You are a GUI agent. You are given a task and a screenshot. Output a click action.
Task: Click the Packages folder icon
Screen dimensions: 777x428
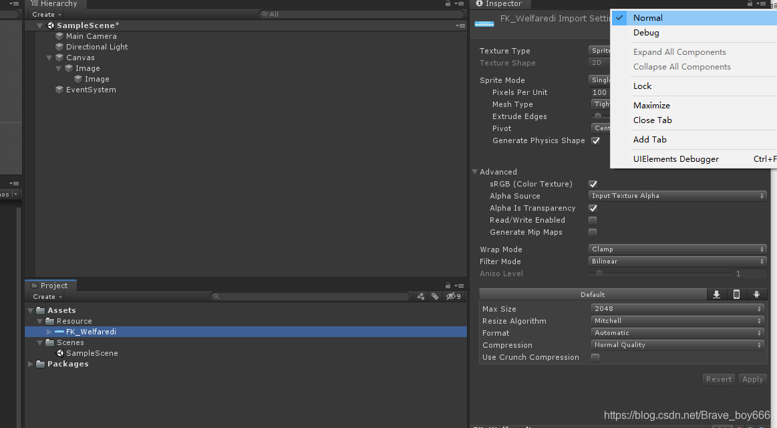tap(41, 364)
